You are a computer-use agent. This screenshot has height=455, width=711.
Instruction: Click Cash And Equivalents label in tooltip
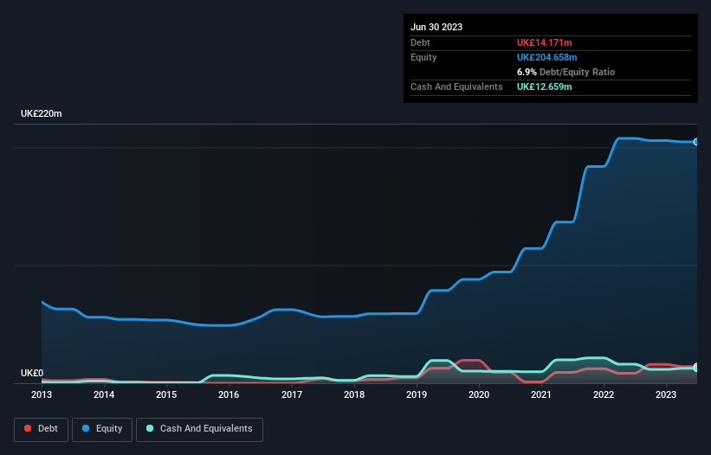pyautogui.click(x=456, y=87)
